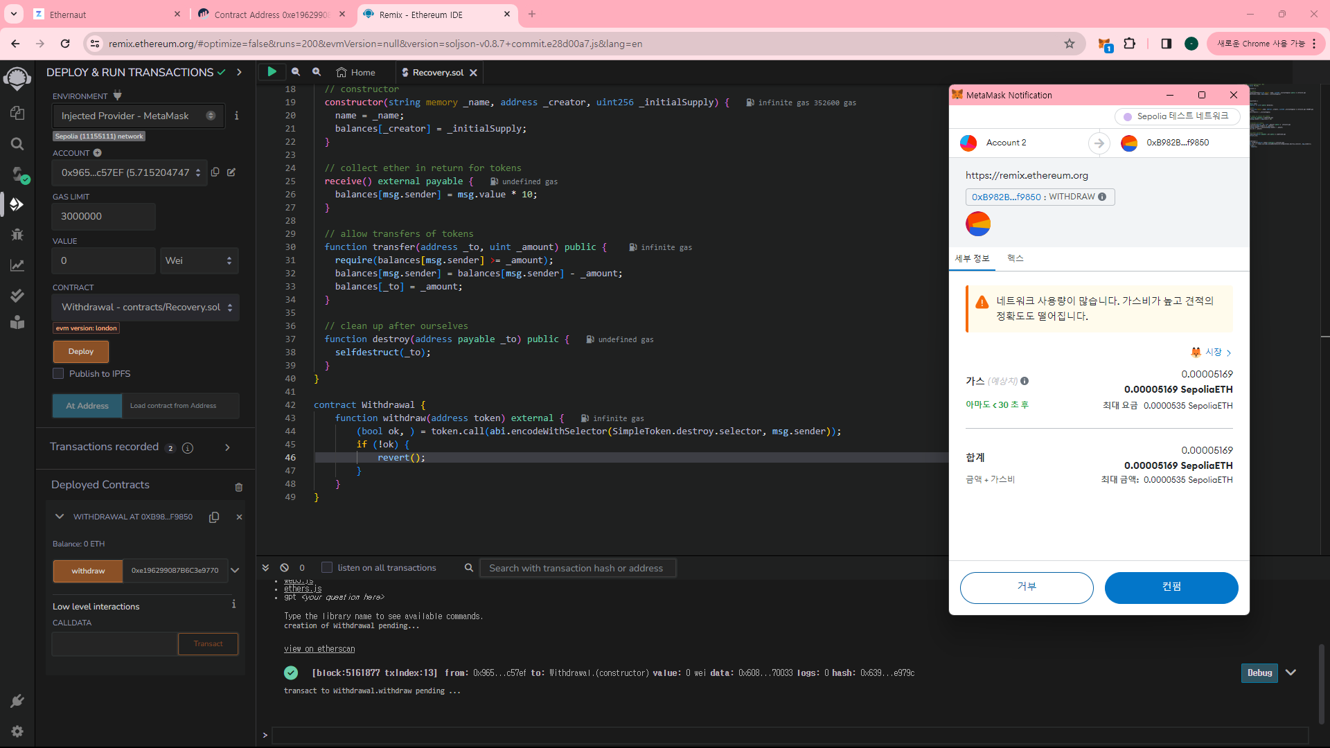This screenshot has height=748, width=1330.
Task: Clear the terminal console icon
Action: (x=285, y=567)
